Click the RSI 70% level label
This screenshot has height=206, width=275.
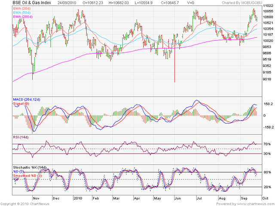pyautogui.click(x=267, y=144)
